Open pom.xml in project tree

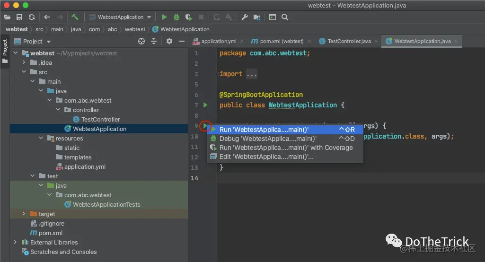click(51, 233)
